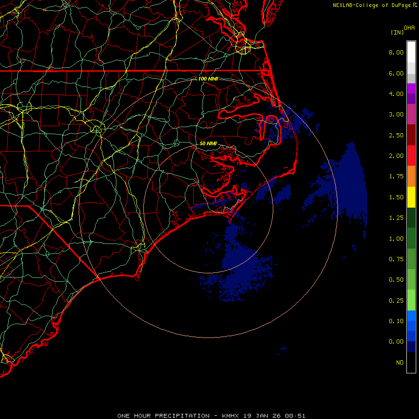Click the lightest green legend swatch
The width and height of the screenshot is (419, 419).
pyautogui.click(x=411, y=300)
